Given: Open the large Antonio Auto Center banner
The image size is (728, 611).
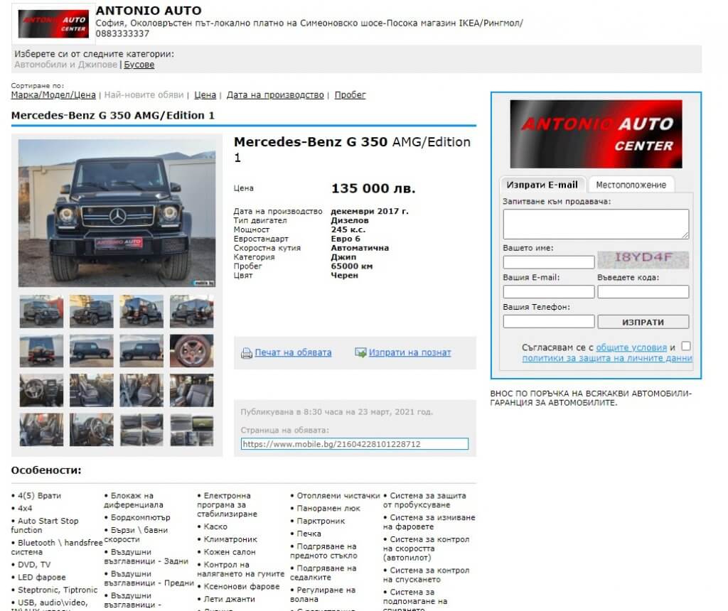Looking at the screenshot, I should [x=596, y=134].
